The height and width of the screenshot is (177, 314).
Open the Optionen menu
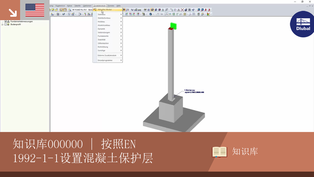pos(87,6)
